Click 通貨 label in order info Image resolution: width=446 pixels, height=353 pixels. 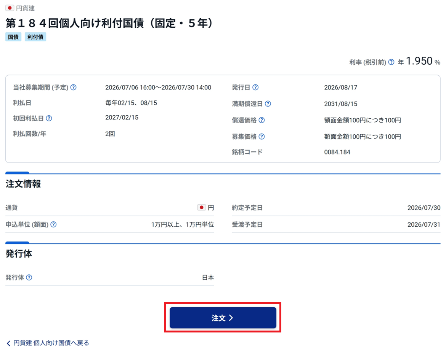(x=11, y=208)
